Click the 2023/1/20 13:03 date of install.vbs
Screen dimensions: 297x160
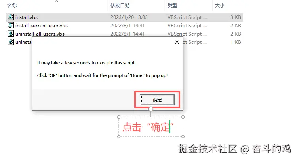click(x=129, y=17)
